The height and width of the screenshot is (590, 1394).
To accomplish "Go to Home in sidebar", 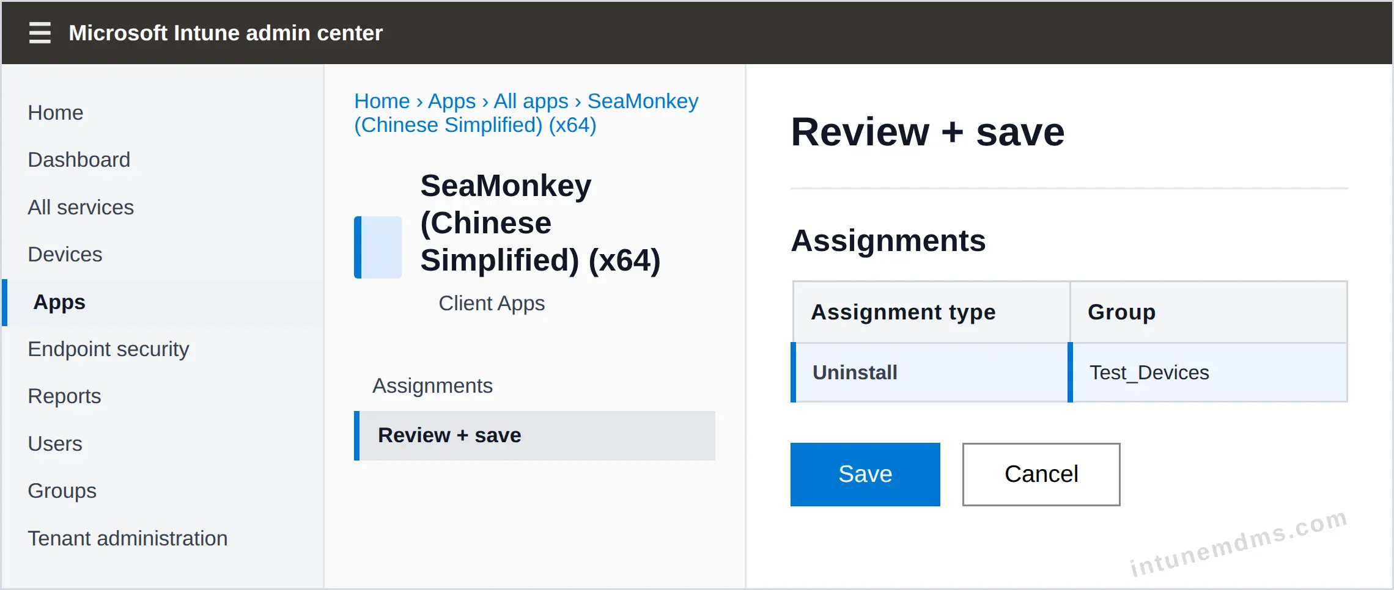I will [56, 113].
